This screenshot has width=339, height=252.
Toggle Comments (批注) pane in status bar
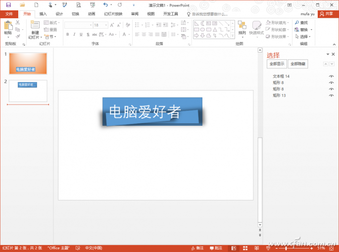pyautogui.click(x=216, y=248)
